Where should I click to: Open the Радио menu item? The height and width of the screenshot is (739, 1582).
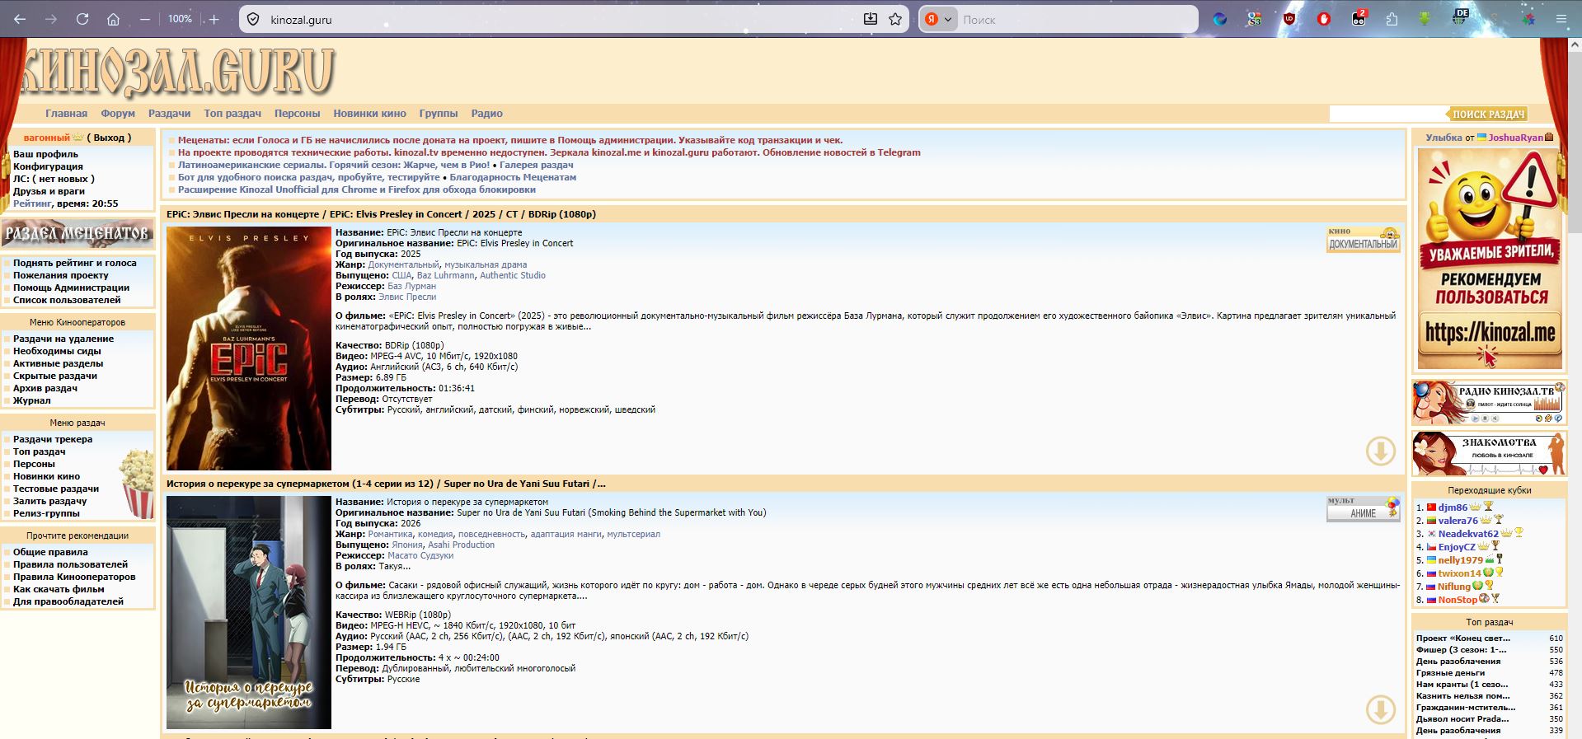coord(486,114)
